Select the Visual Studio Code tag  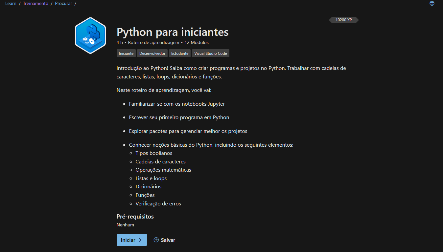210,53
